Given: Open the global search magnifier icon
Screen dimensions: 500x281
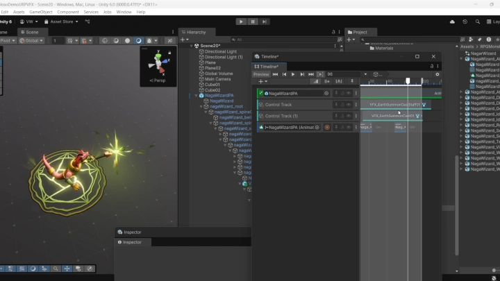Looking at the screenshot, I should pos(477,22).
